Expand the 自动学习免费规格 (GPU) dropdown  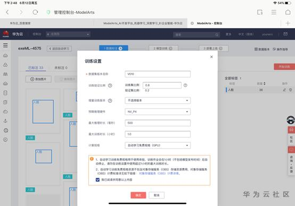pyautogui.click(x=158, y=145)
